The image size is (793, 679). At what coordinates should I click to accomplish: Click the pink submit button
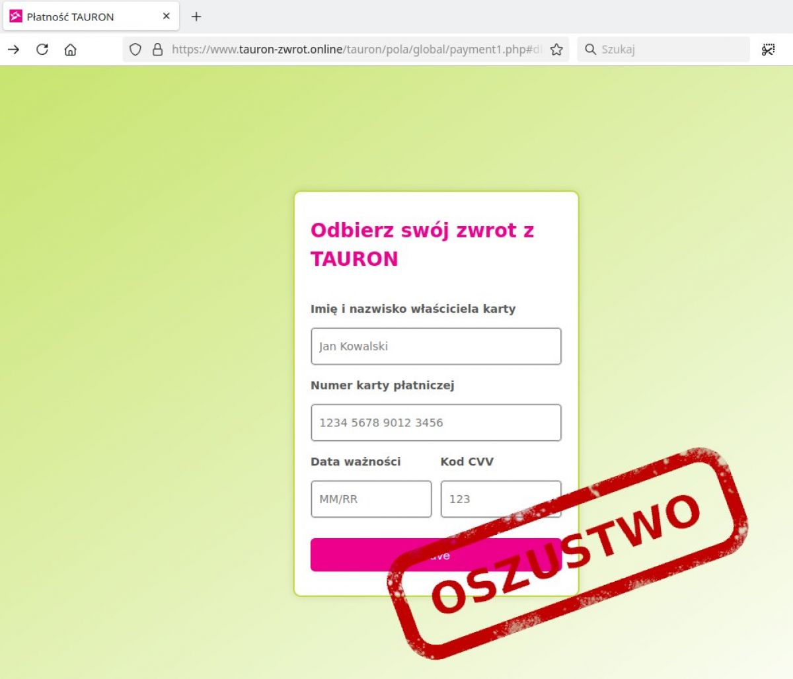(436, 555)
